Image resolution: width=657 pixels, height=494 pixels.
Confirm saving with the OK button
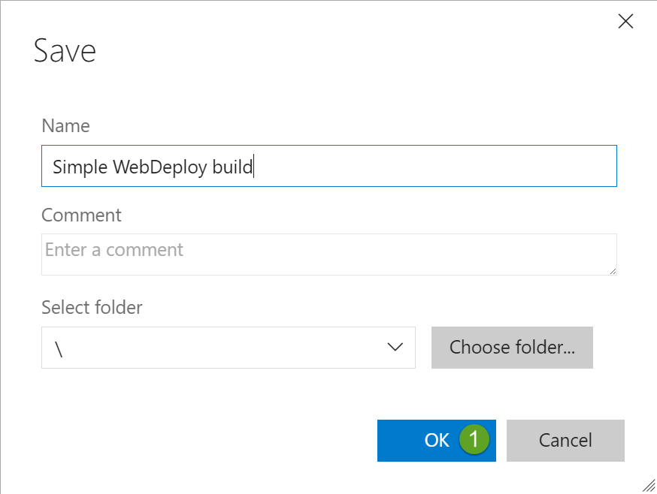click(436, 441)
